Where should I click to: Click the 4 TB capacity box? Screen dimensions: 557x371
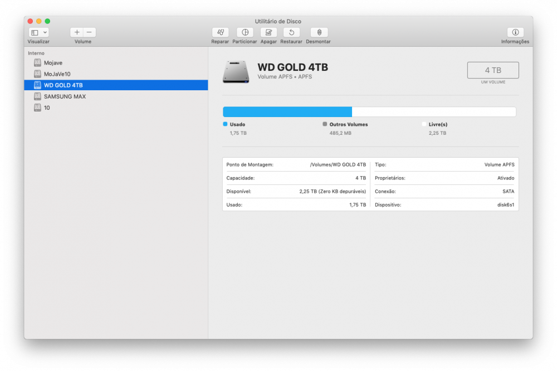[x=493, y=70]
